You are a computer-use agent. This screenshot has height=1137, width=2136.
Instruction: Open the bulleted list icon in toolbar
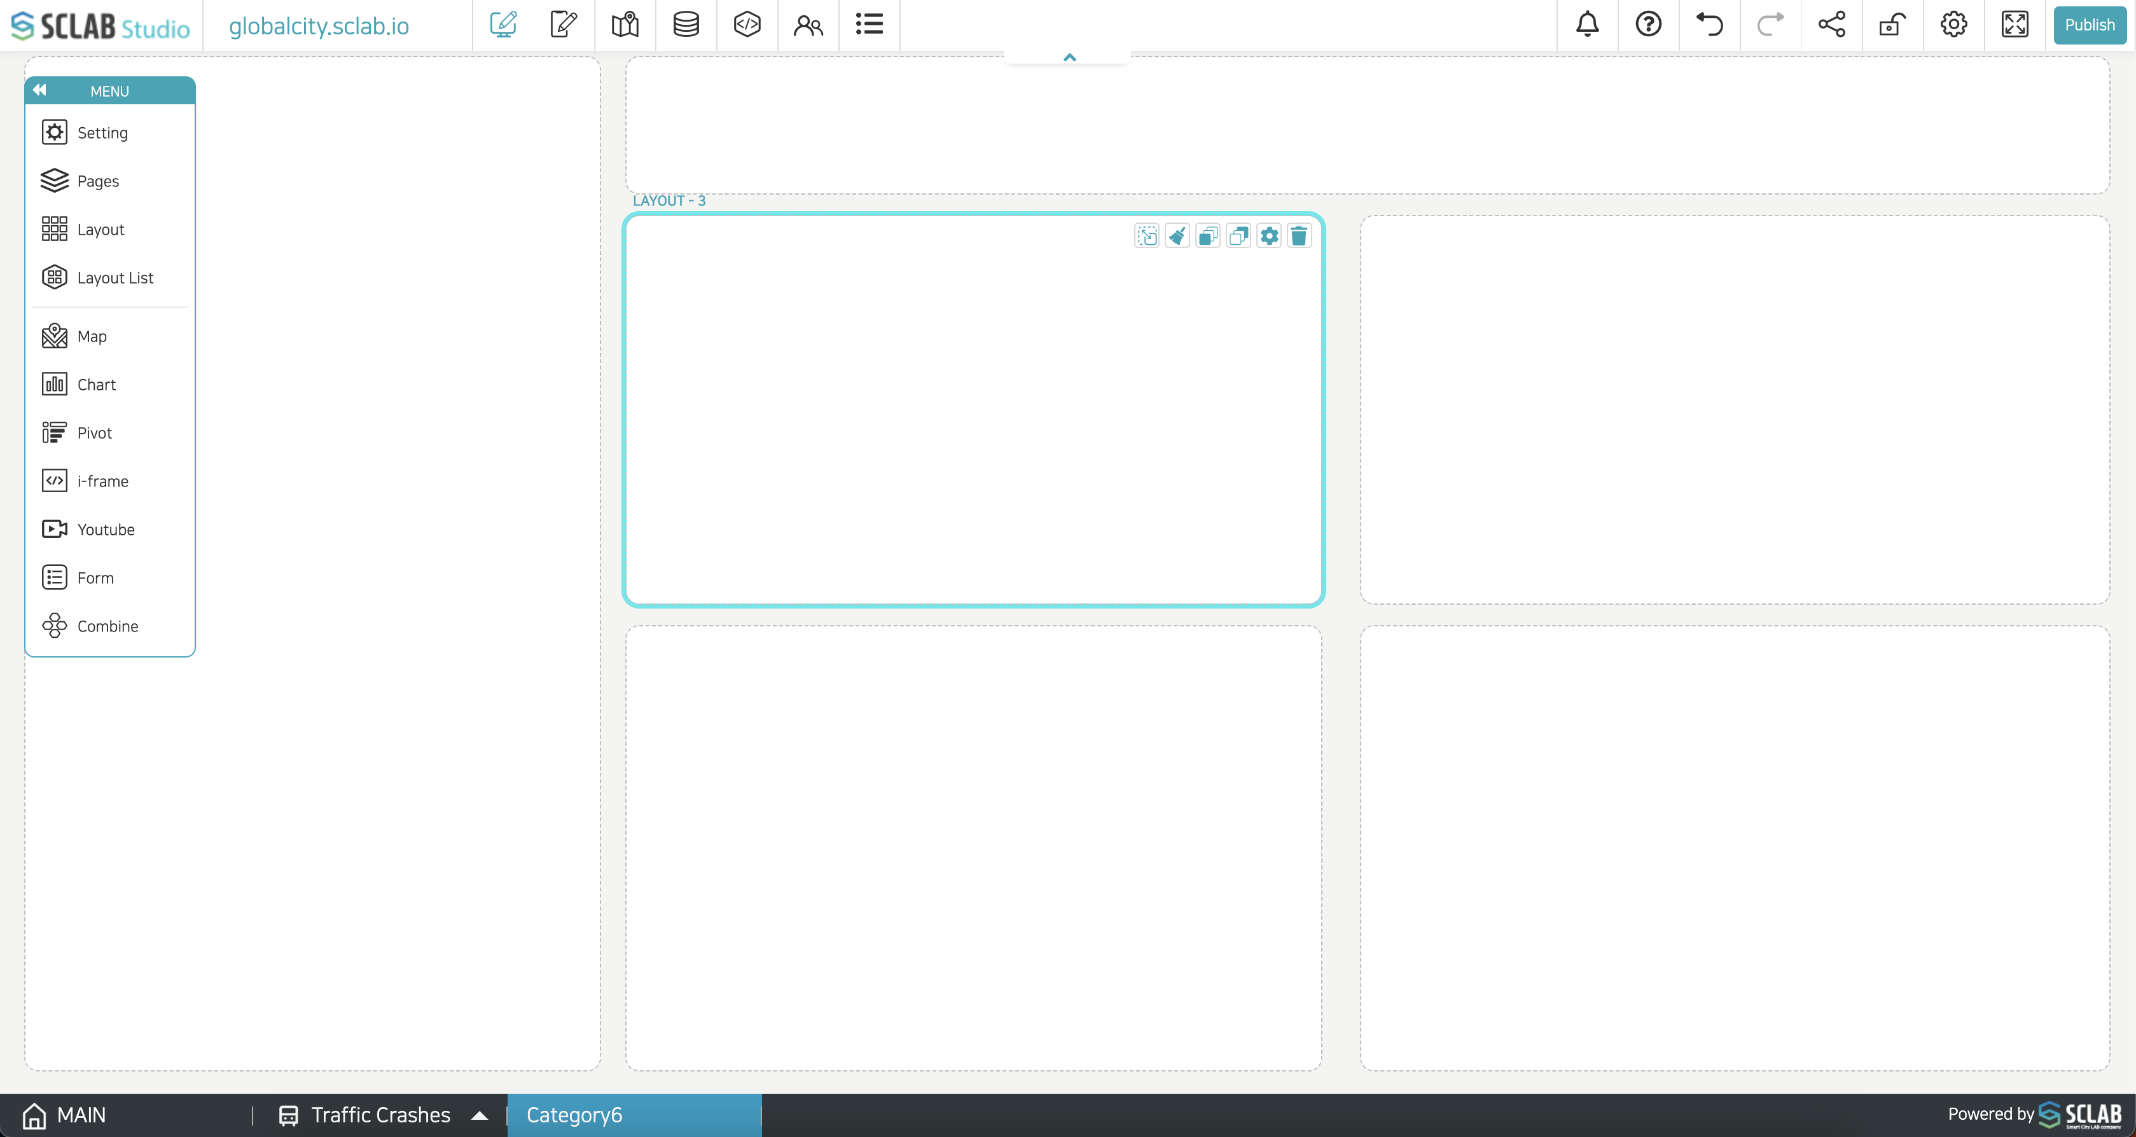click(869, 25)
